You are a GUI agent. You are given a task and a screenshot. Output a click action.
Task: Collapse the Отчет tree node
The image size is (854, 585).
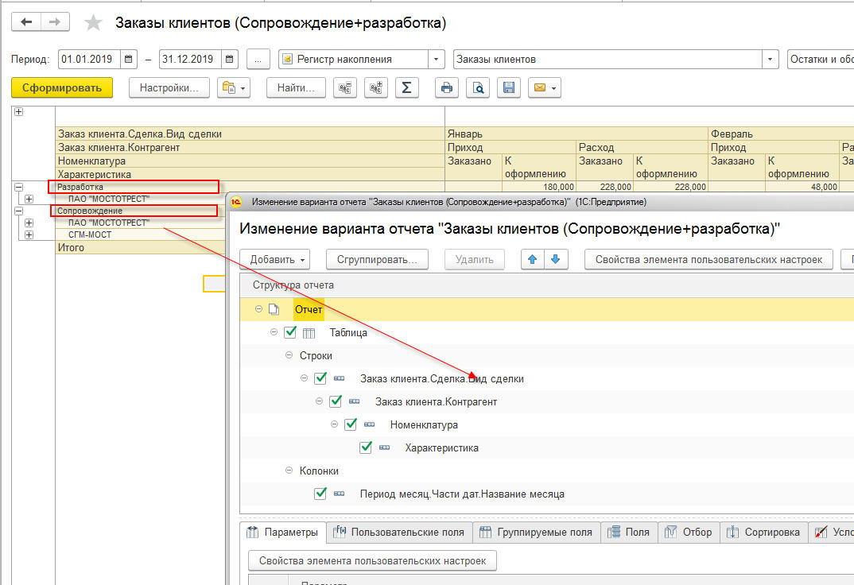point(258,309)
